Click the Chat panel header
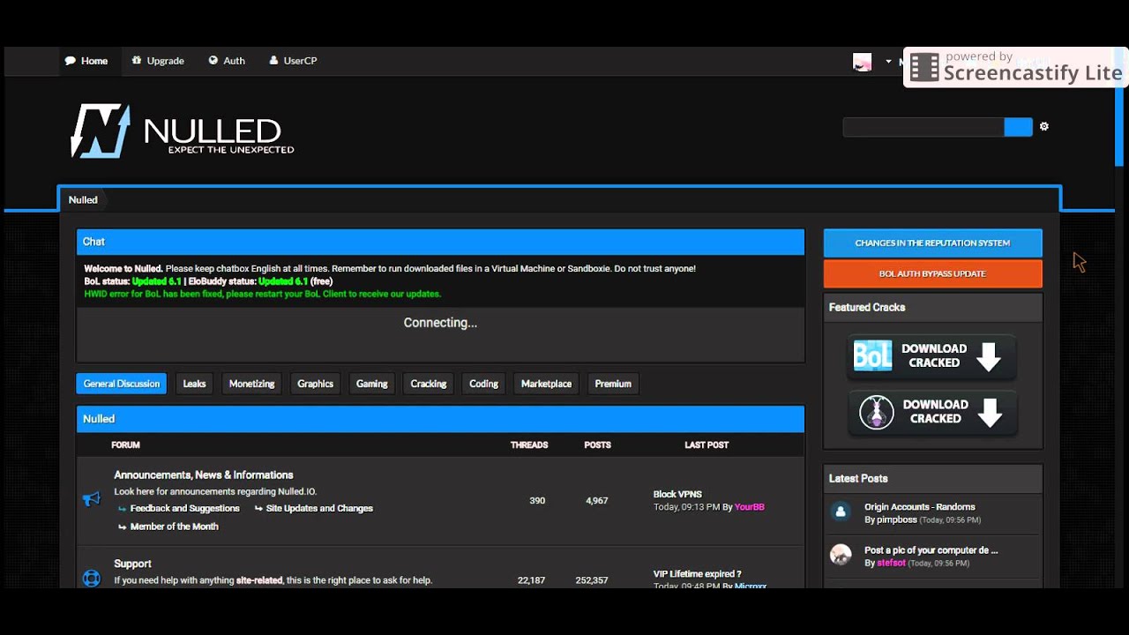Screen dimensions: 1129x635 tap(440, 242)
